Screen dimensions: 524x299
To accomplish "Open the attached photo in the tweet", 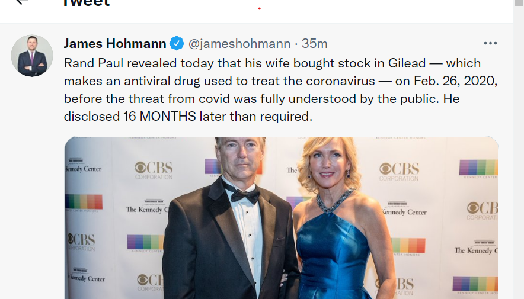I will click(x=281, y=218).
